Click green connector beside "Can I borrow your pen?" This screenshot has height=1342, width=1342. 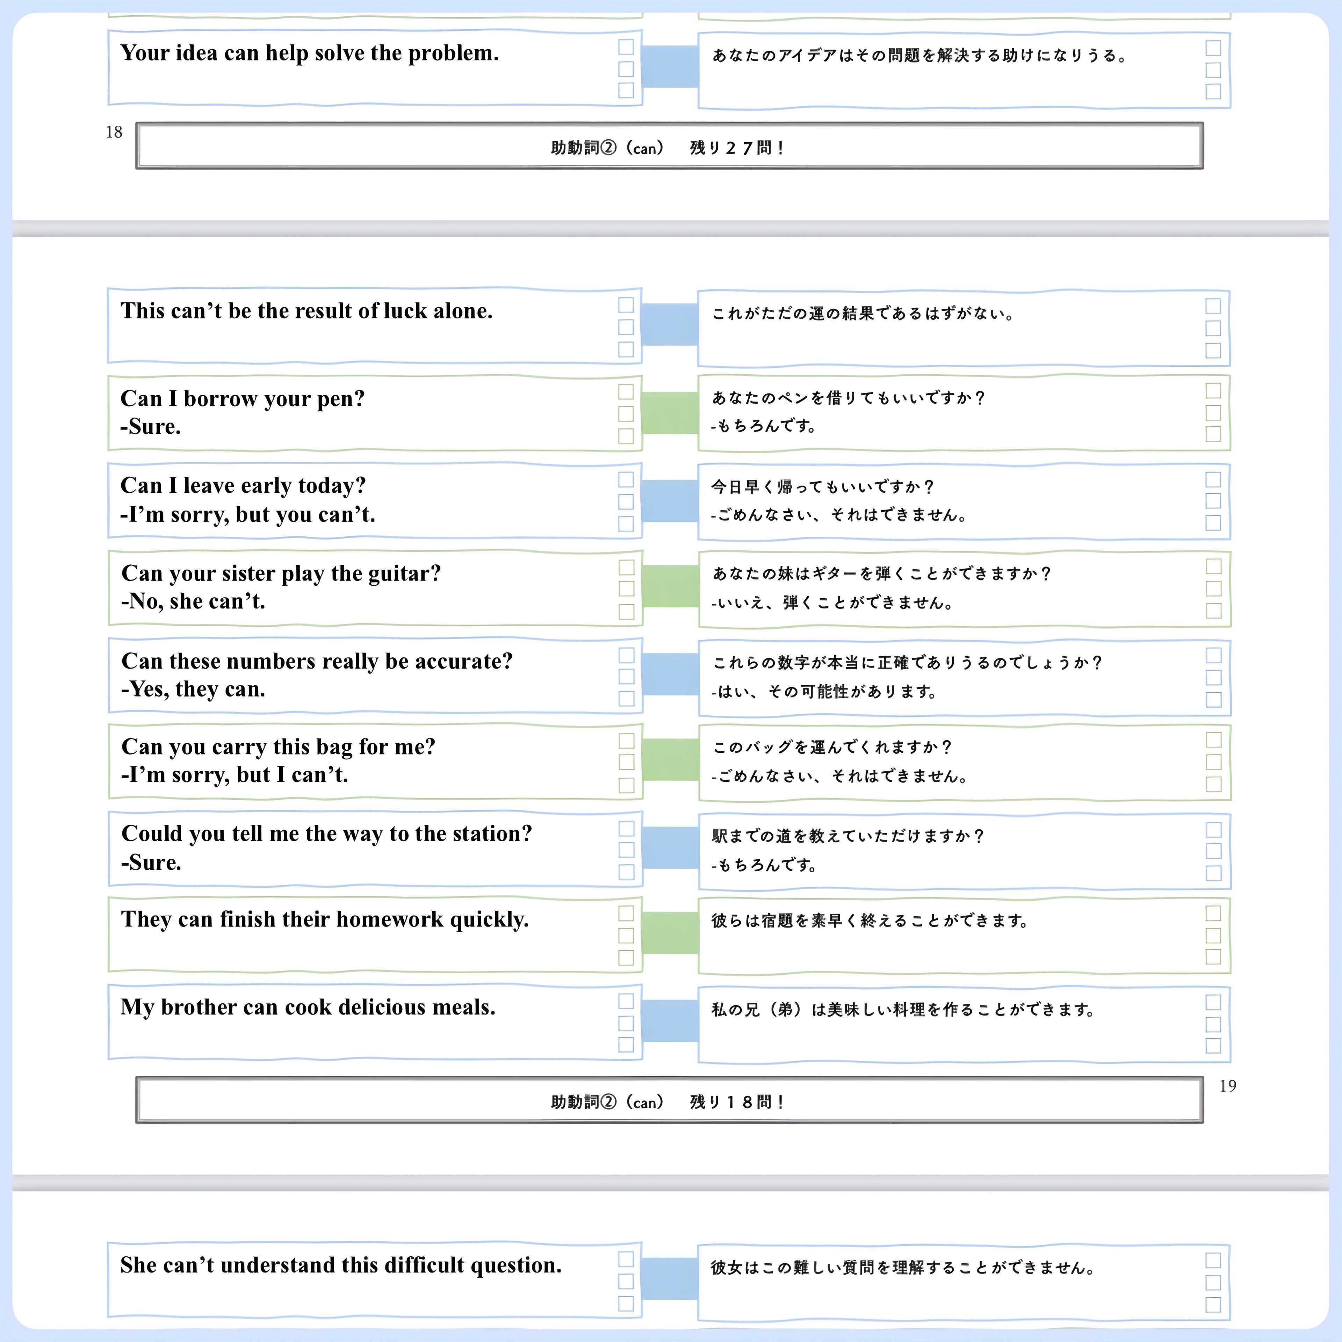[x=669, y=413]
